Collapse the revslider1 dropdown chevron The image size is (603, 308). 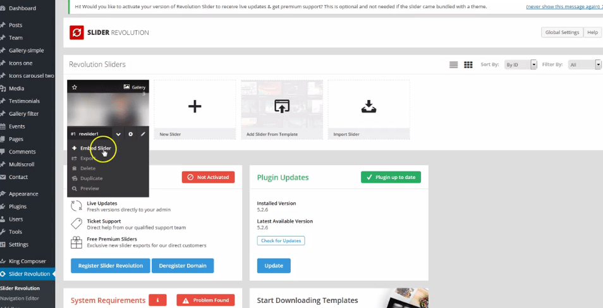point(118,134)
